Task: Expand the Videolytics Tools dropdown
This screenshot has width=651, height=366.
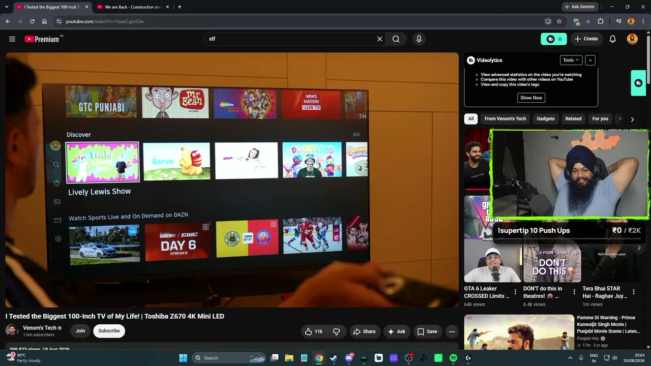Action: pos(571,60)
